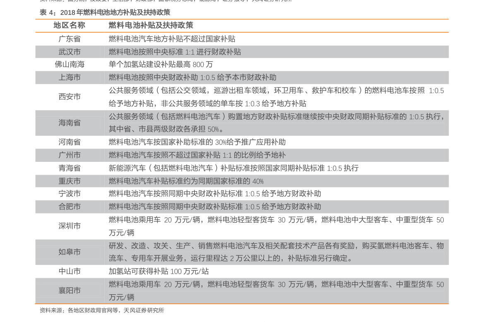Click the 广州市 region cell
This screenshot has width=493, height=322.
tap(70, 155)
